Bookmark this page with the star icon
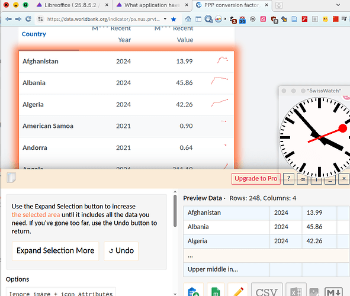This screenshot has height=296, width=350. tap(174, 20)
